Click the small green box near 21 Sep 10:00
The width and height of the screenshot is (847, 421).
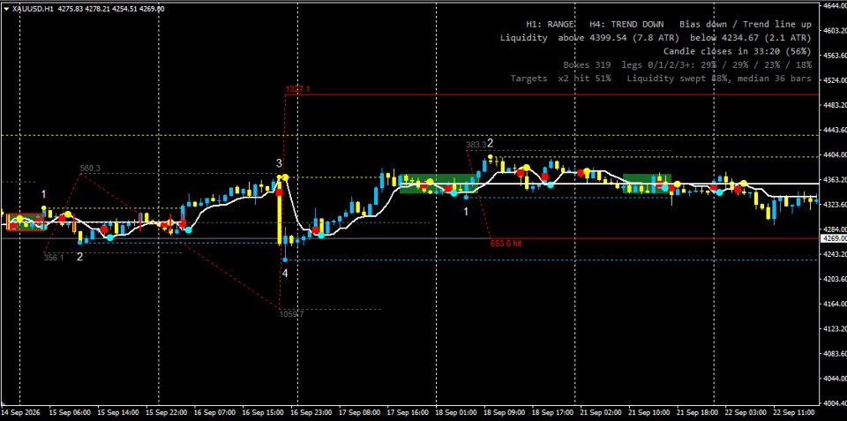pyautogui.click(x=647, y=184)
